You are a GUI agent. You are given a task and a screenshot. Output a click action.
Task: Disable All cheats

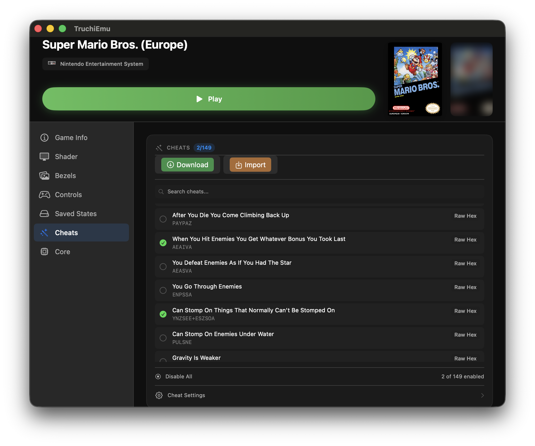tap(174, 377)
